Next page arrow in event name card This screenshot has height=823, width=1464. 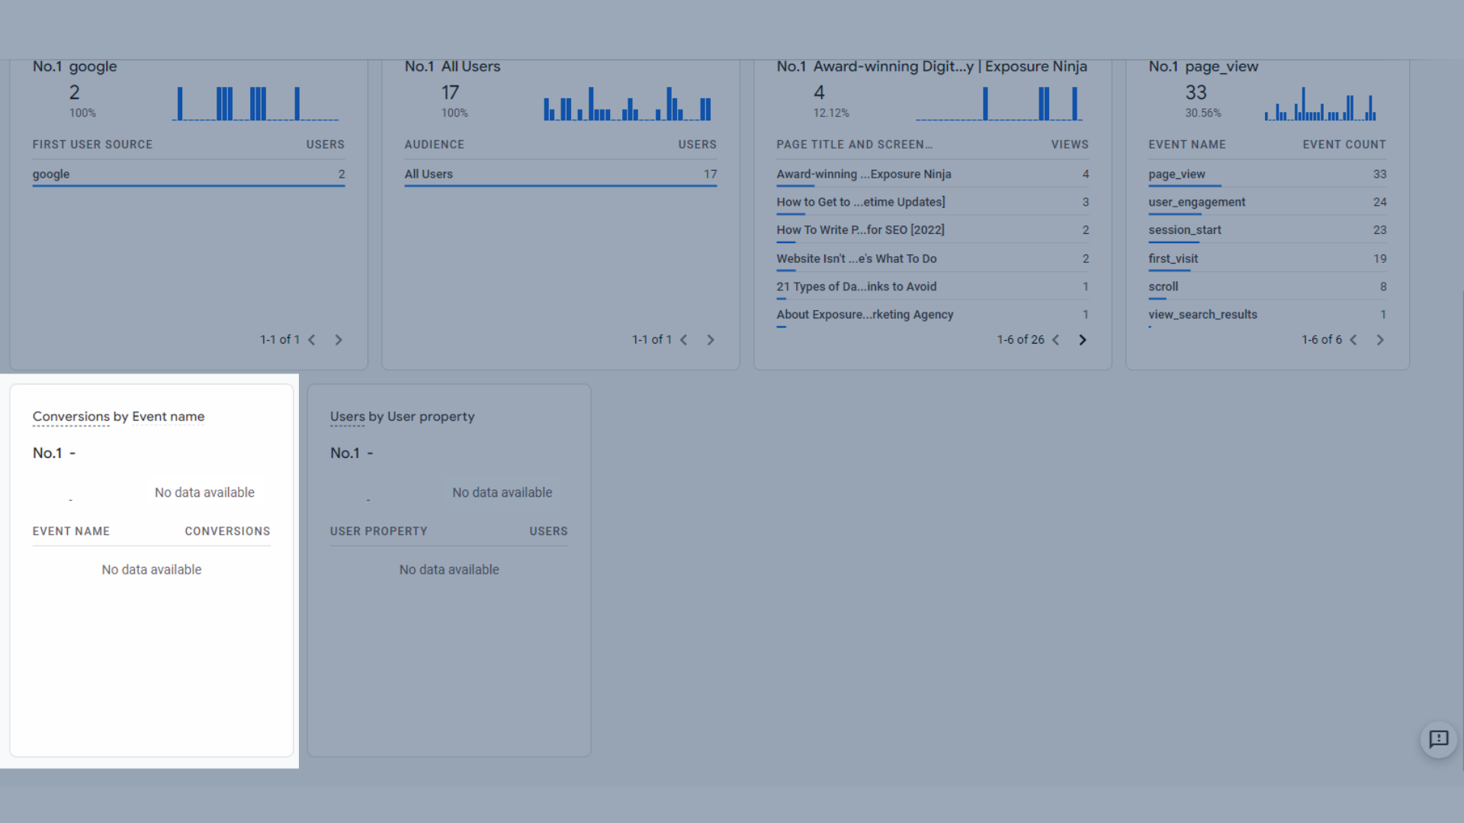(1379, 340)
